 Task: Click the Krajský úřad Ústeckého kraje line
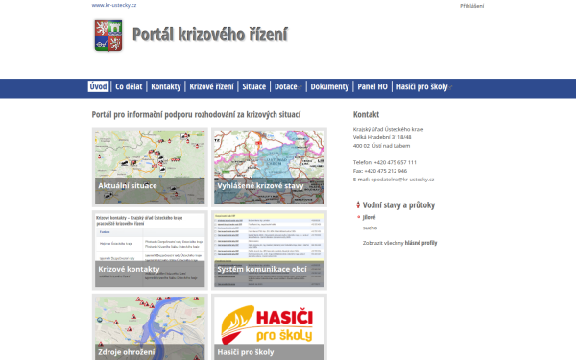click(x=388, y=129)
